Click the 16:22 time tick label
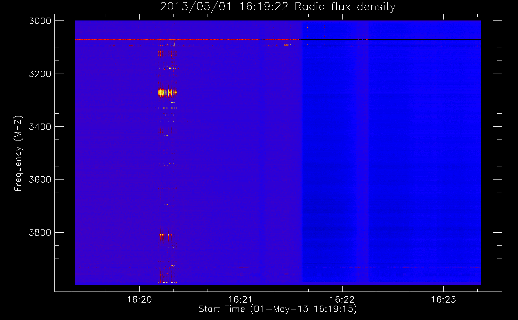 342,300
